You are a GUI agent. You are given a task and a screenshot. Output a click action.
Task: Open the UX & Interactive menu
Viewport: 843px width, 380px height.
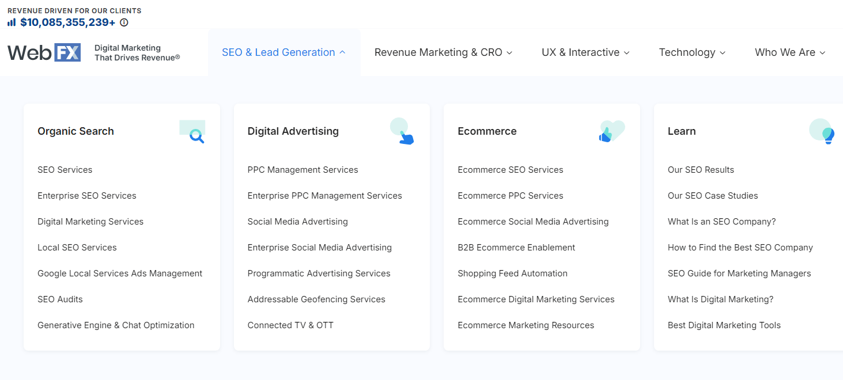[585, 52]
